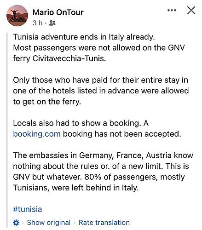Visit the Mario OnTour profile name link

coord(58,12)
